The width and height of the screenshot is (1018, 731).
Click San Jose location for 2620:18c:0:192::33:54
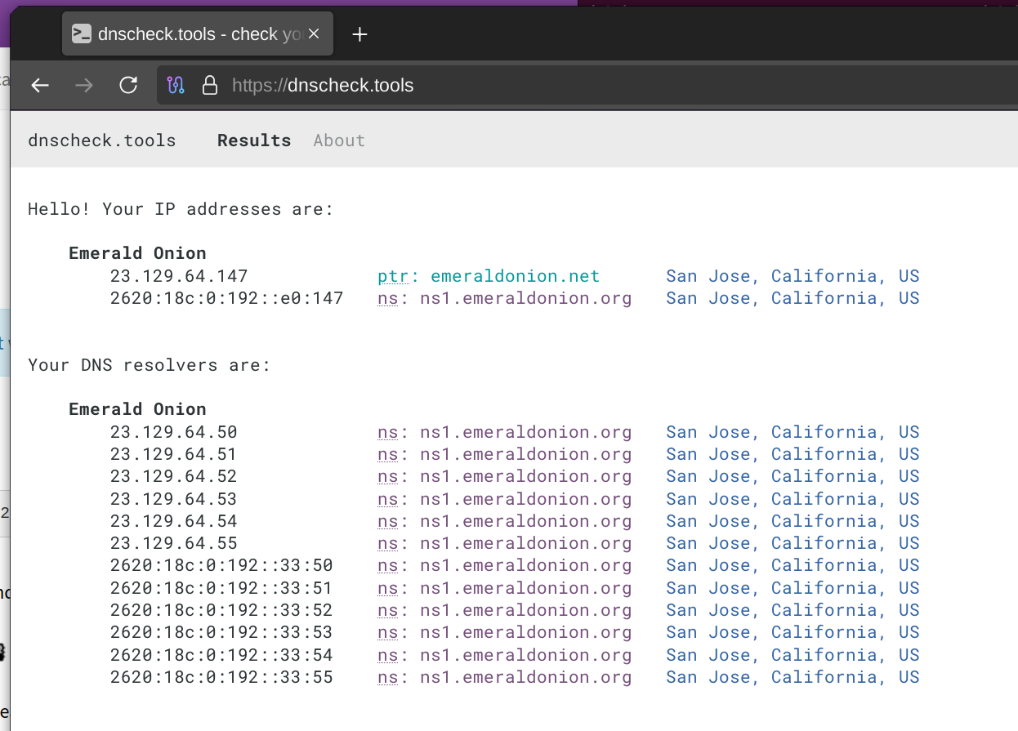coord(793,655)
